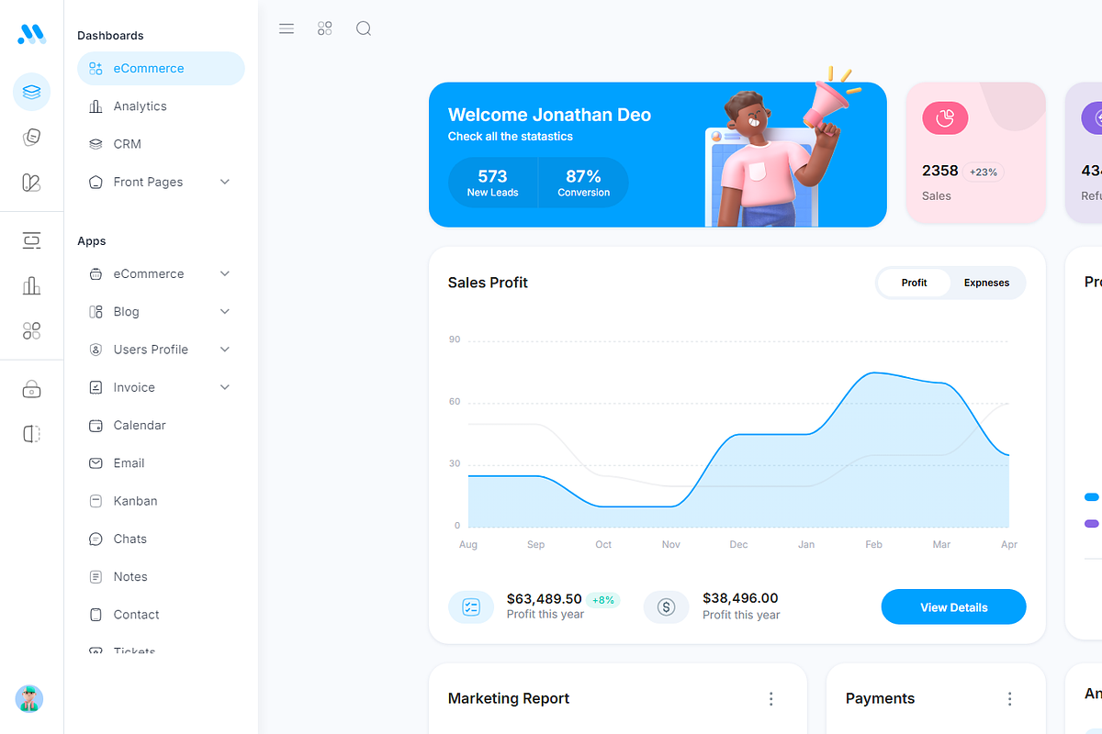
Task: Click the +8% profit badge
Action: click(603, 600)
